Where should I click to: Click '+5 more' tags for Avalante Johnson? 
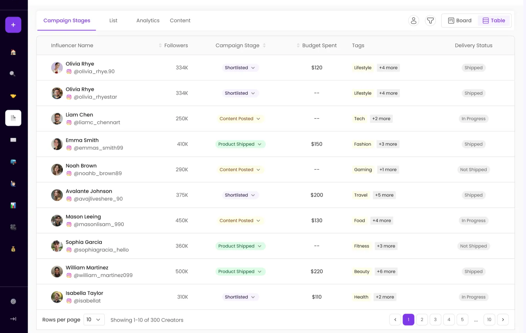384,195
